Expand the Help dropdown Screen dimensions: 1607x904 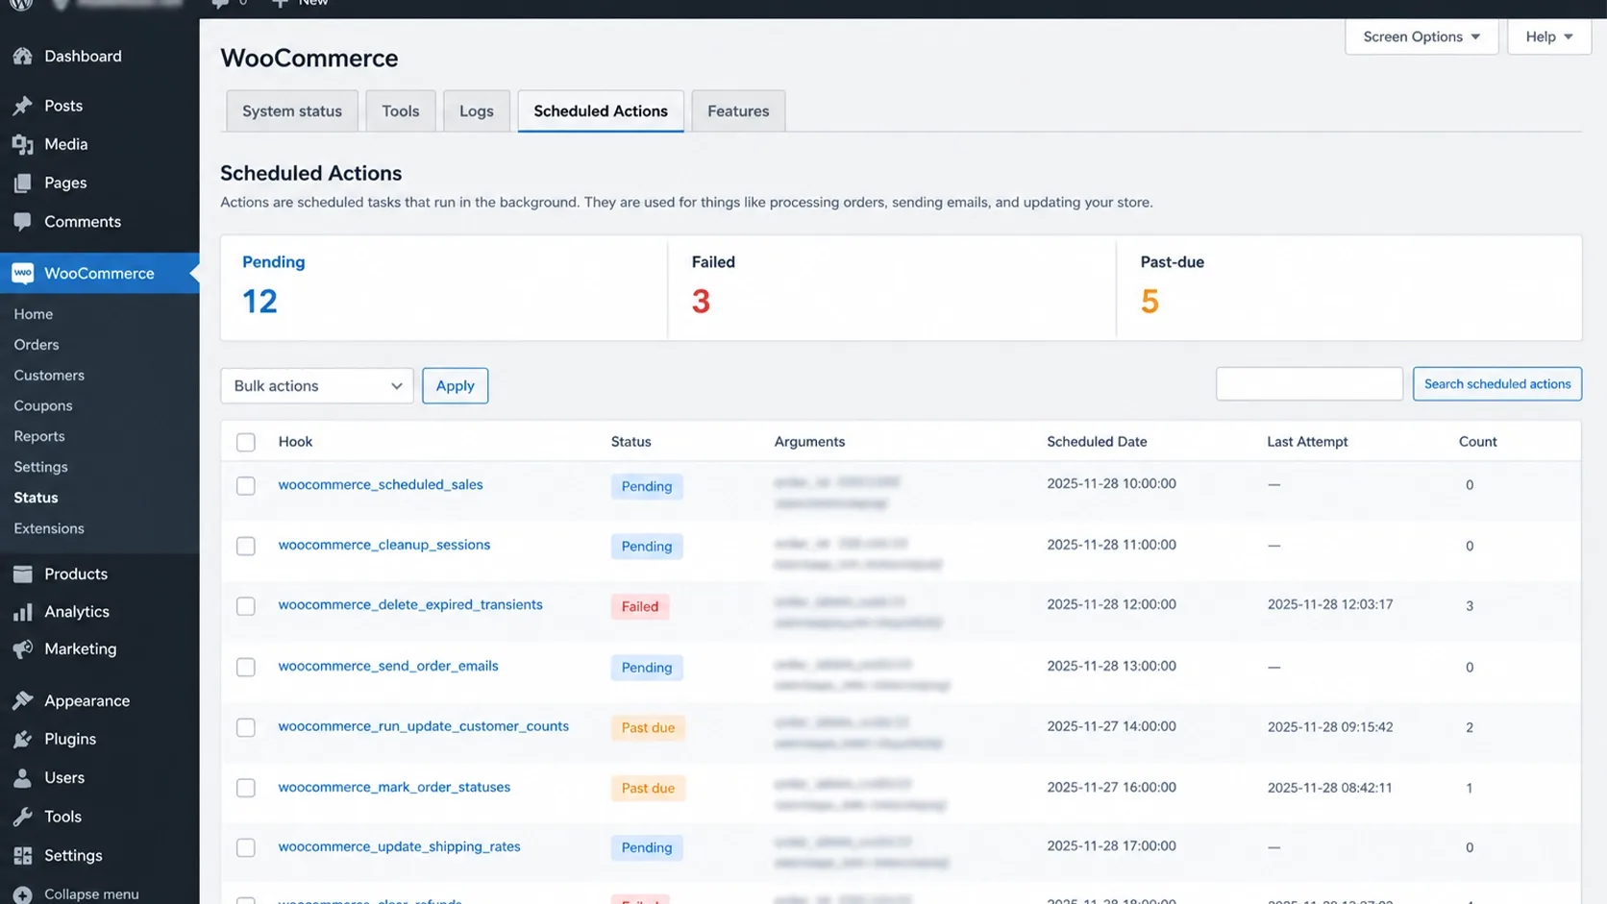[1549, 37]
